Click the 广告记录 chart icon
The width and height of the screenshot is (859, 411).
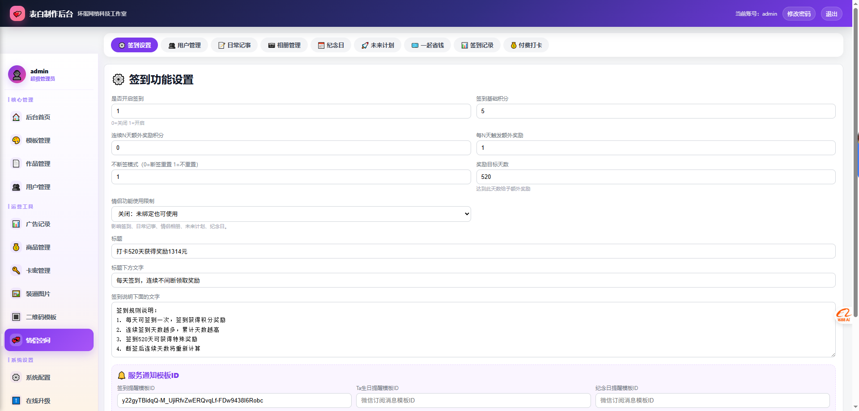(x=16, y=224)
